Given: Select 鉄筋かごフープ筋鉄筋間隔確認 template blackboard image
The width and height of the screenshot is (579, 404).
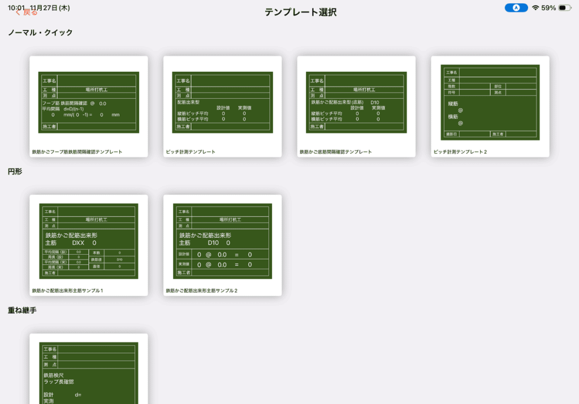Looking at the screenshot, I should 88,102.
